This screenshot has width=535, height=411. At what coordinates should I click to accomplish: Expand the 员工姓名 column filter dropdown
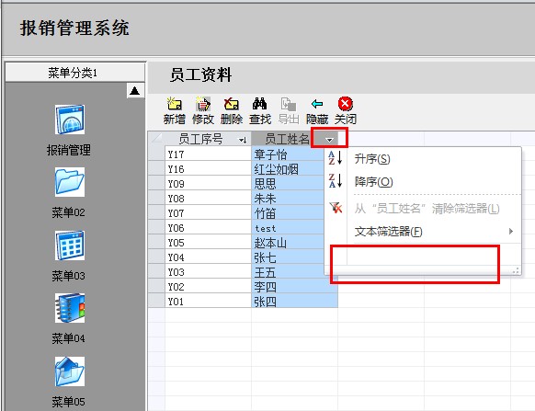pyautogui.click(x=329, y=140)
